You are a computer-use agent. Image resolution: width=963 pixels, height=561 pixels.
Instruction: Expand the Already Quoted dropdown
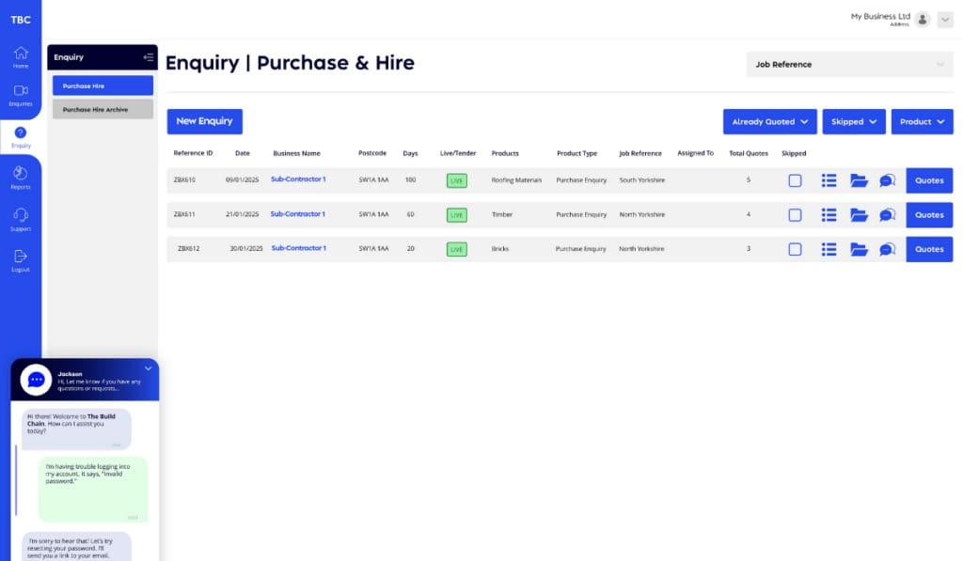tap(769, 122)
